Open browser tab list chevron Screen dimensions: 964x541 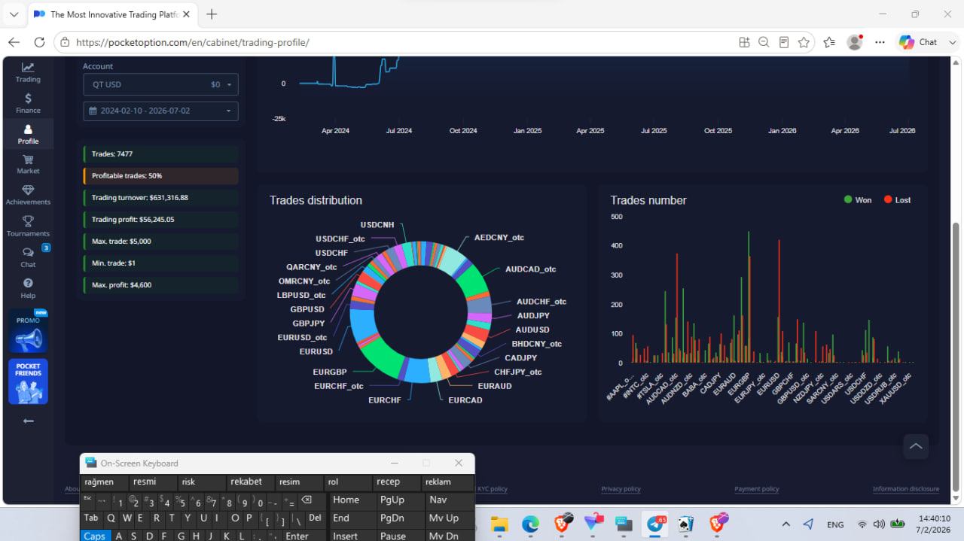point(14,14)
